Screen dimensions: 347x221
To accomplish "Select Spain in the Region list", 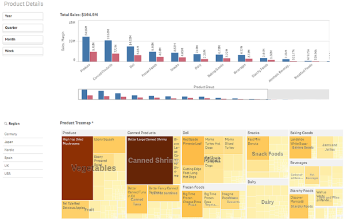I will (23, 158).
